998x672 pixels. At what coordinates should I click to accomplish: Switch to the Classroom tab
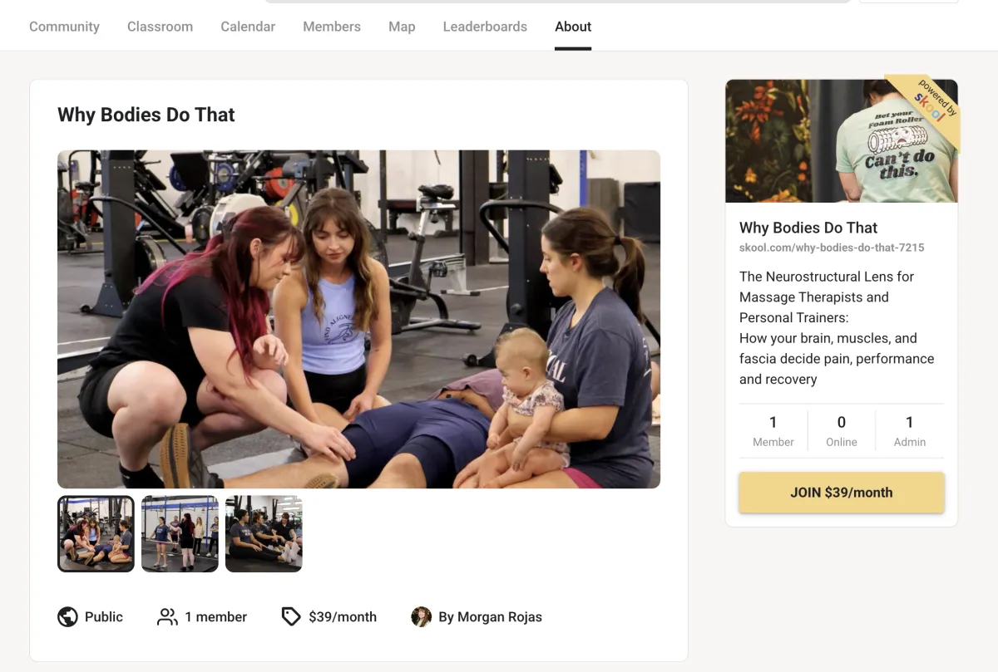click(160, 27)
